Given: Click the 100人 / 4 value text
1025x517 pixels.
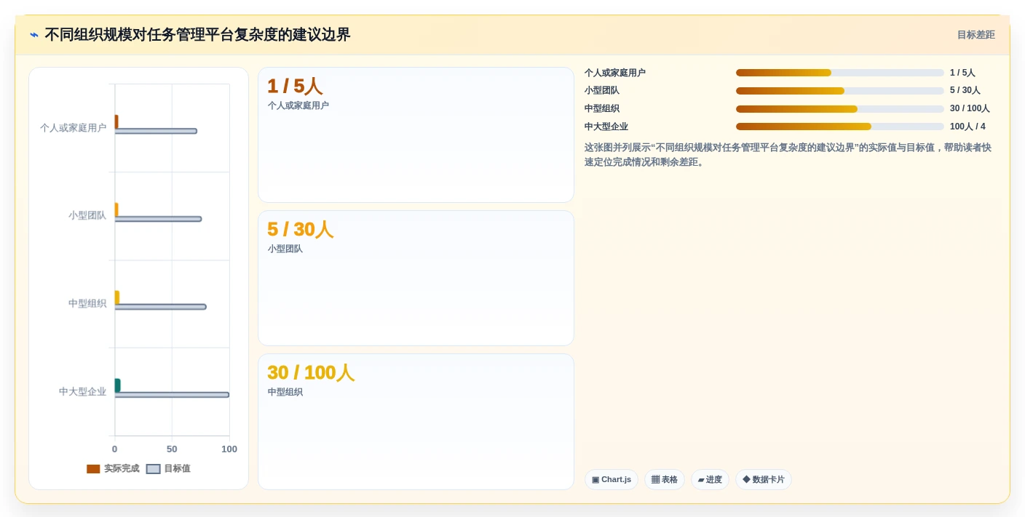Looking at the screenshot, I should coord(967,127).
